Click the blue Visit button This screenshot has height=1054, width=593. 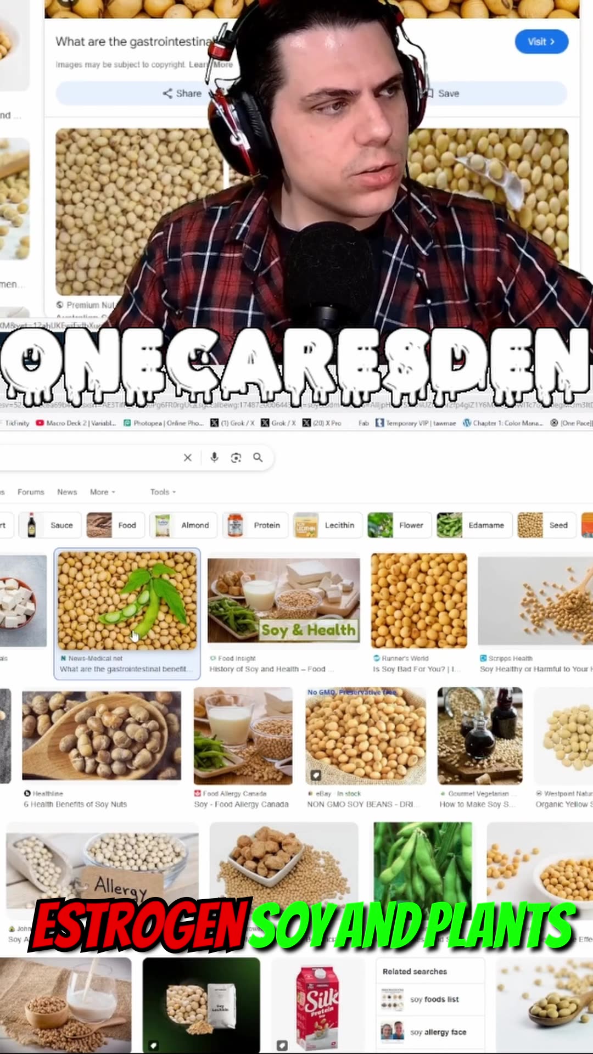tap(541, 42)
